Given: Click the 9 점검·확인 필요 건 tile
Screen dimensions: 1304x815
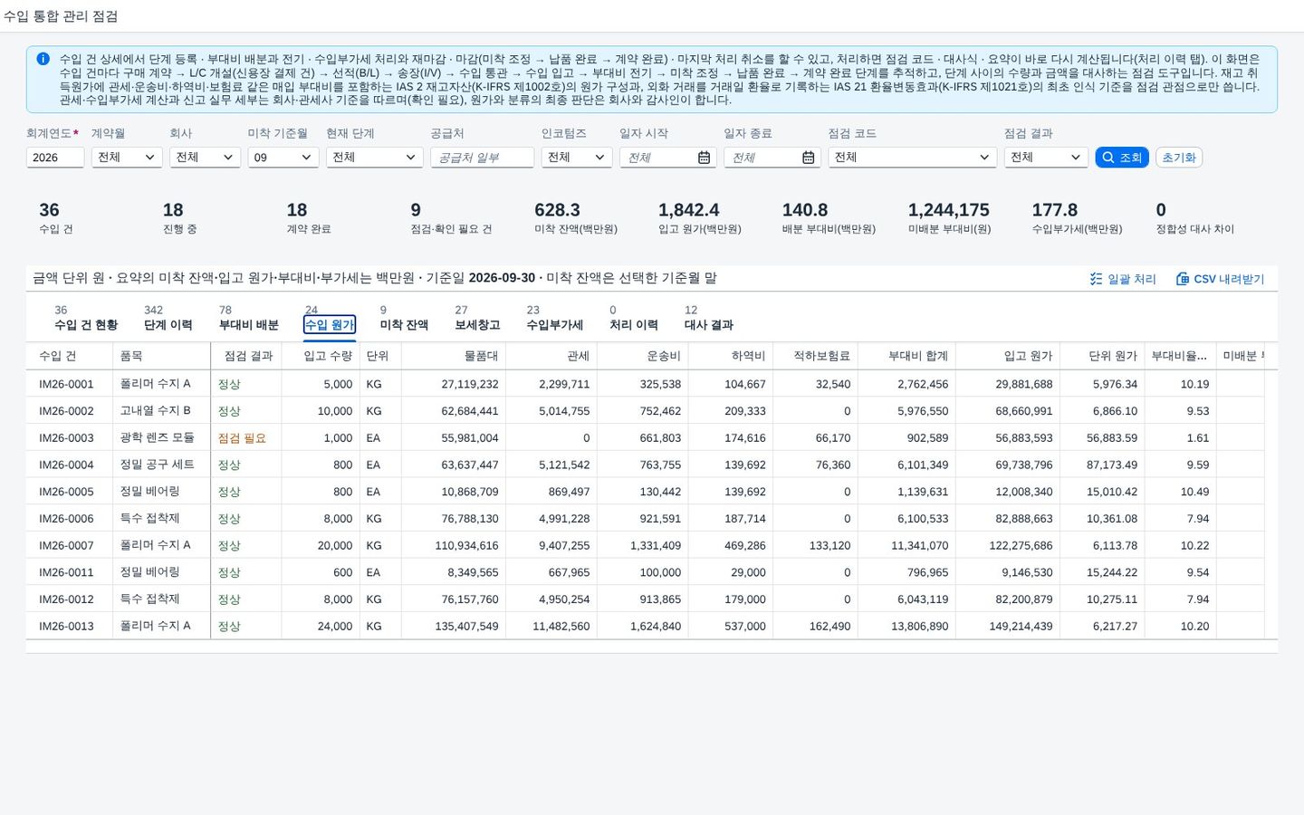Looking at the screenshot, I should (450, 218).
